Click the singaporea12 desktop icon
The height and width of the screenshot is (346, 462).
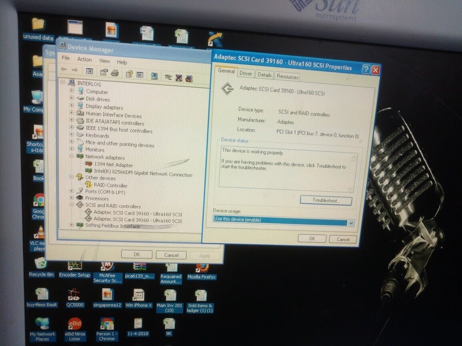pyautogui.click(x=107, y=298)
